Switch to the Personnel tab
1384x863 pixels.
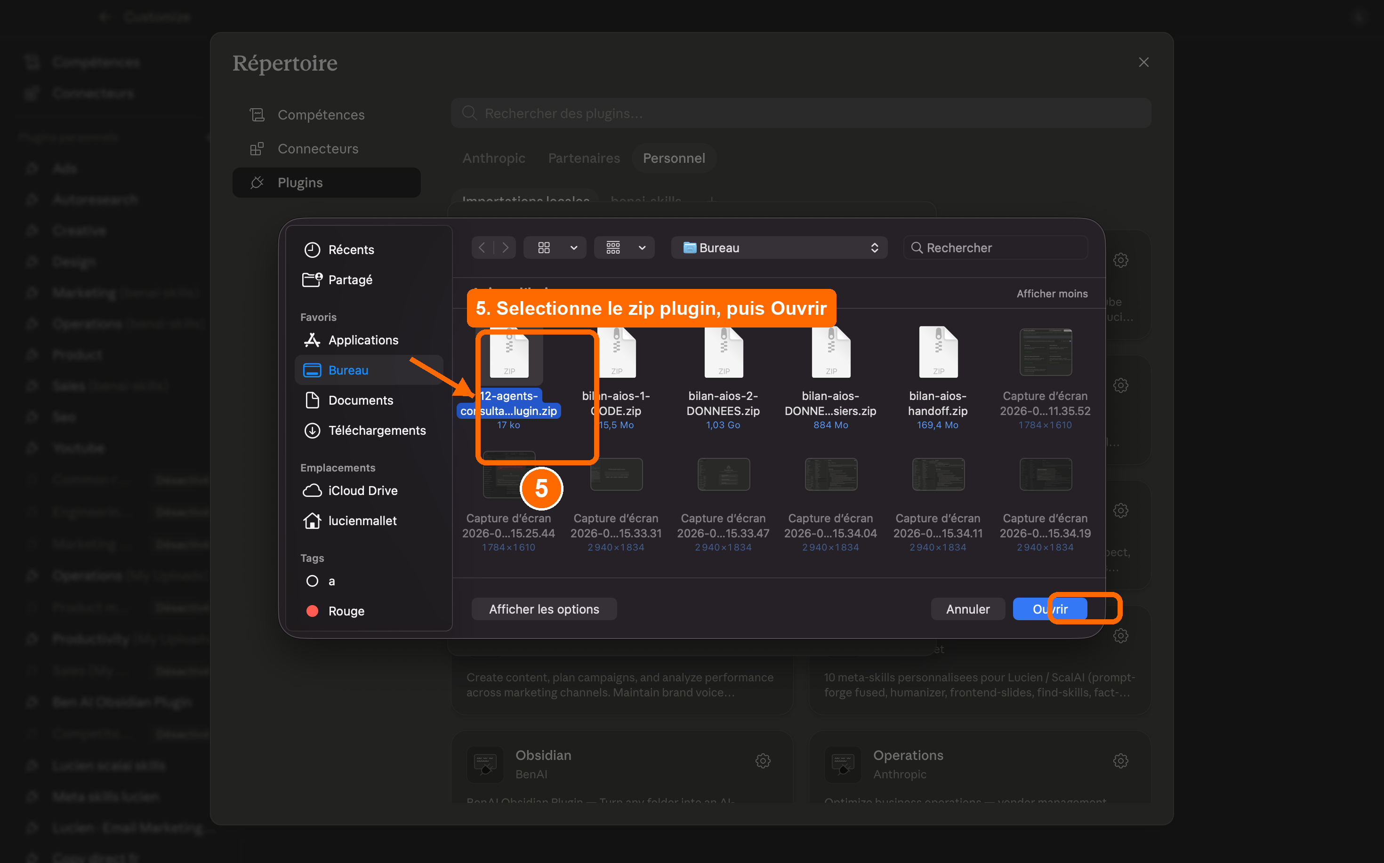tap(674, 158)
